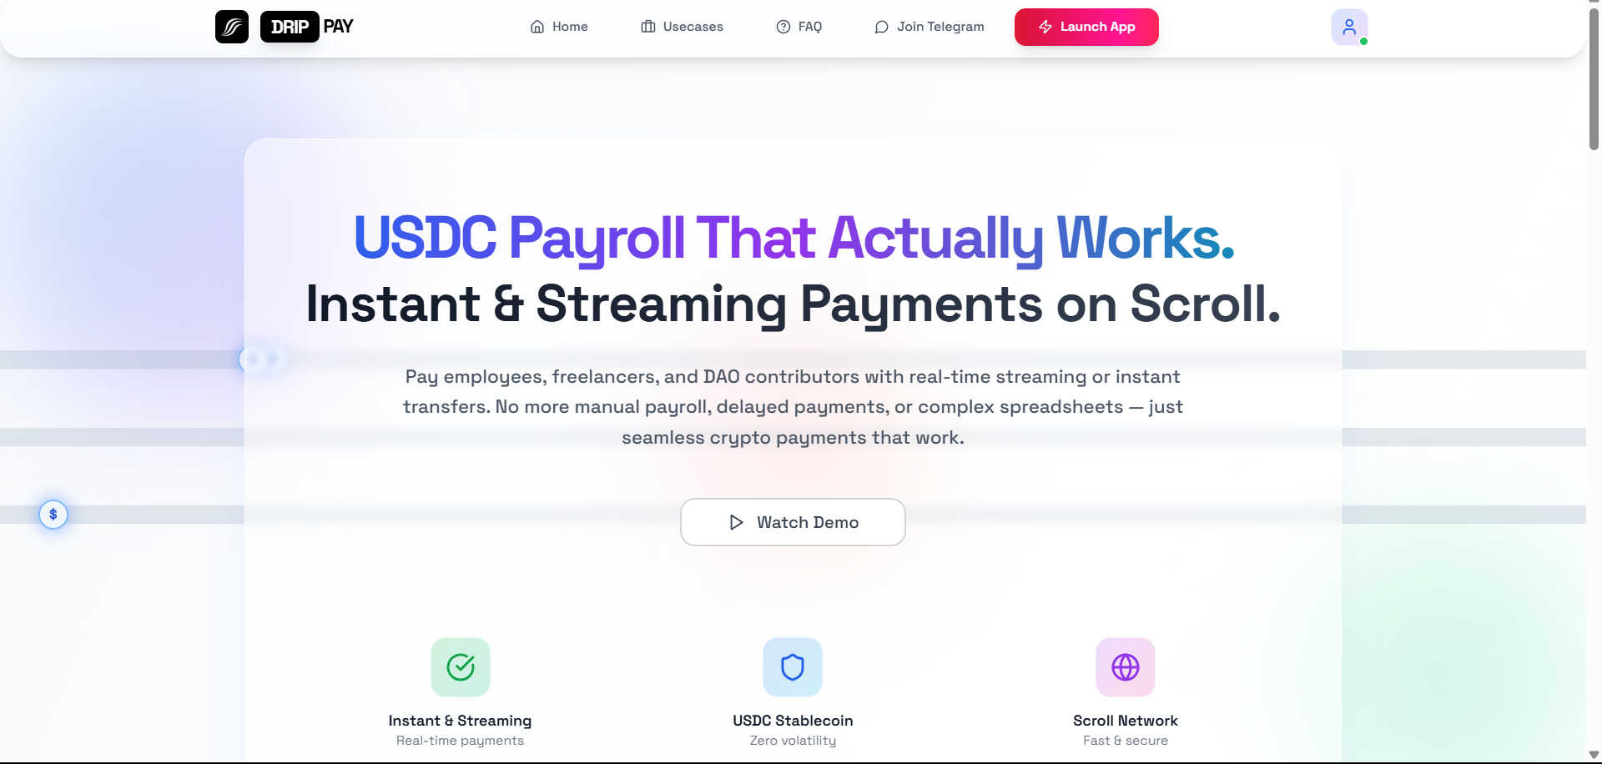Open the Join Telegram link
The image size is (1602, 764).
[x=929, y=27]
